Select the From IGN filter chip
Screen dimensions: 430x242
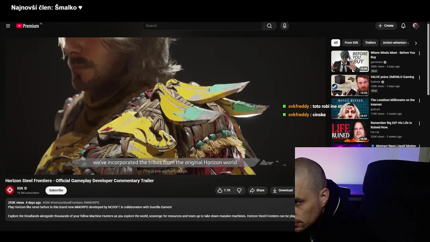point(351,43)
